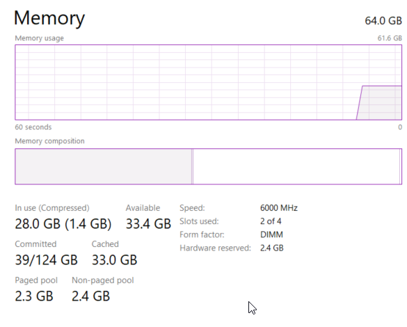Click the Form factor value DIMM

point(271,234)
